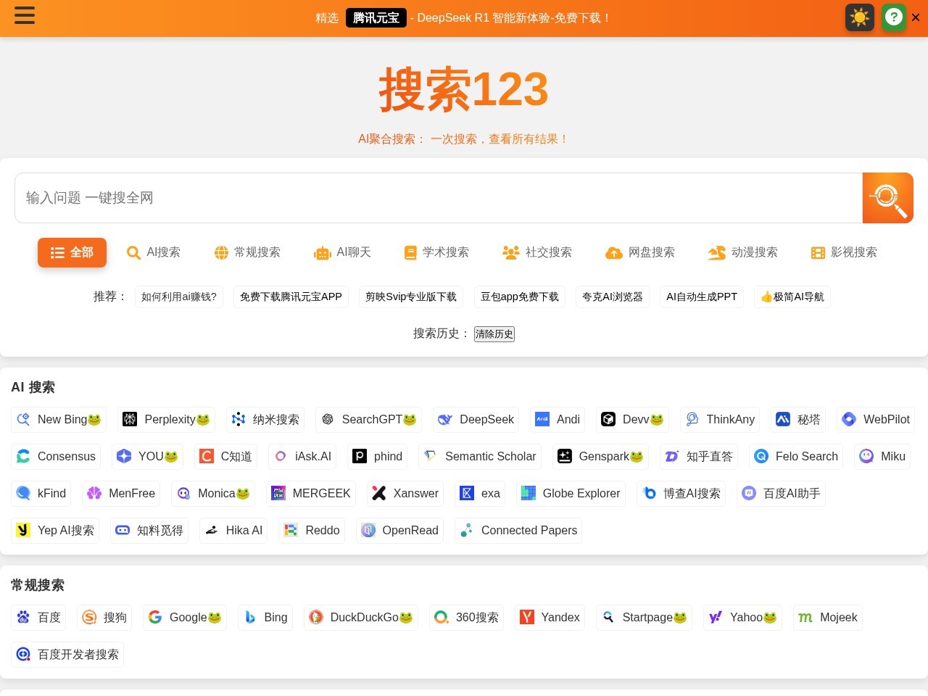Viewport: 928px width, 696px height.
Task: Launch the Semantic Scholar search
Action: (x=479, y=456)
